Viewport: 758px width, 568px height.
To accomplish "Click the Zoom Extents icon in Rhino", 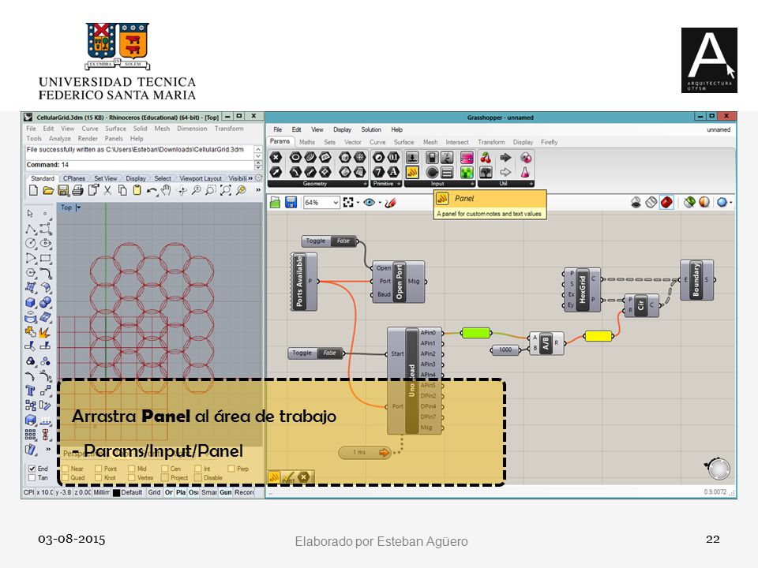I will pos(226,190).
